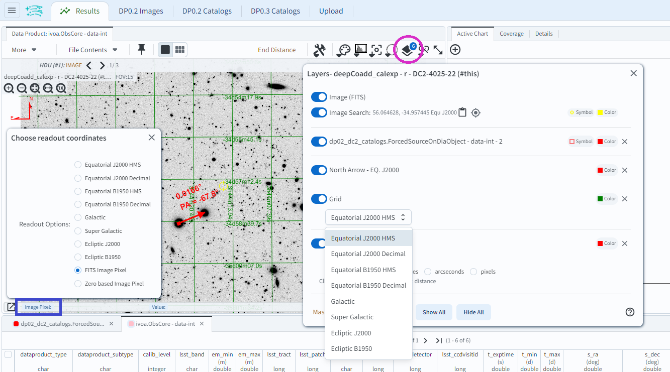The height and width of the screenshot is (372, 670).
Task: Click the Hide All button
Action: 473,312
